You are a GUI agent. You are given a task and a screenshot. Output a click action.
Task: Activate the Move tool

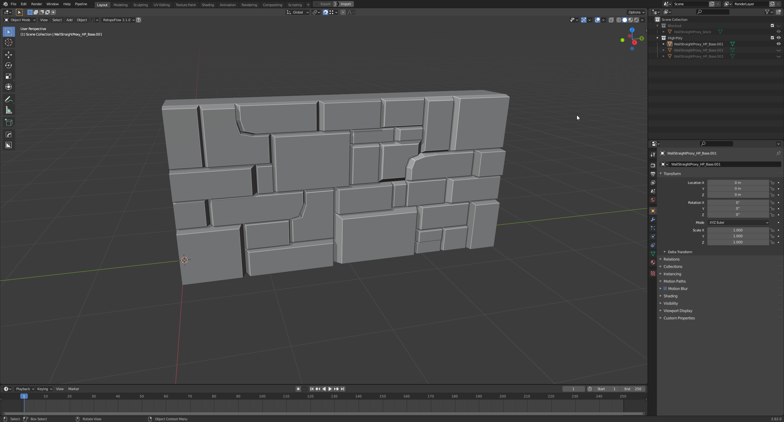point(9,55)
